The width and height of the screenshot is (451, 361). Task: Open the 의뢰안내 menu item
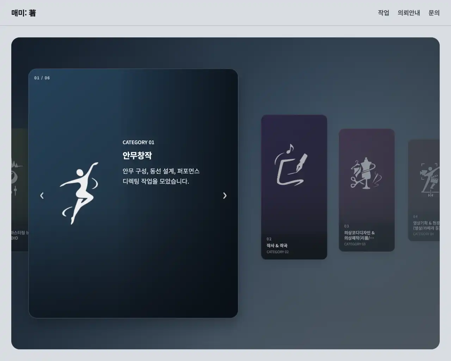[x=409, y=13]
